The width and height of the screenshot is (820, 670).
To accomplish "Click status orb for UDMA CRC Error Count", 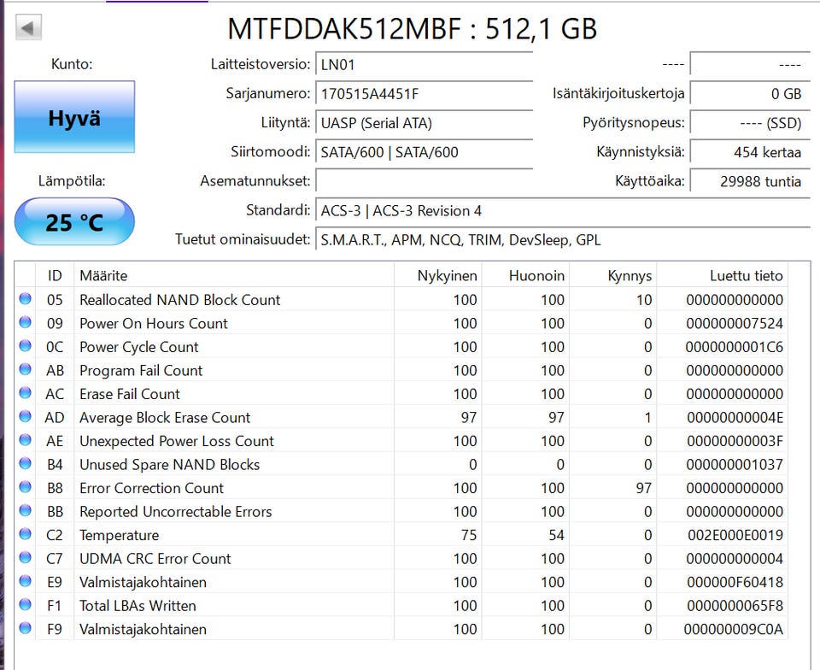I will pos(26,558).
